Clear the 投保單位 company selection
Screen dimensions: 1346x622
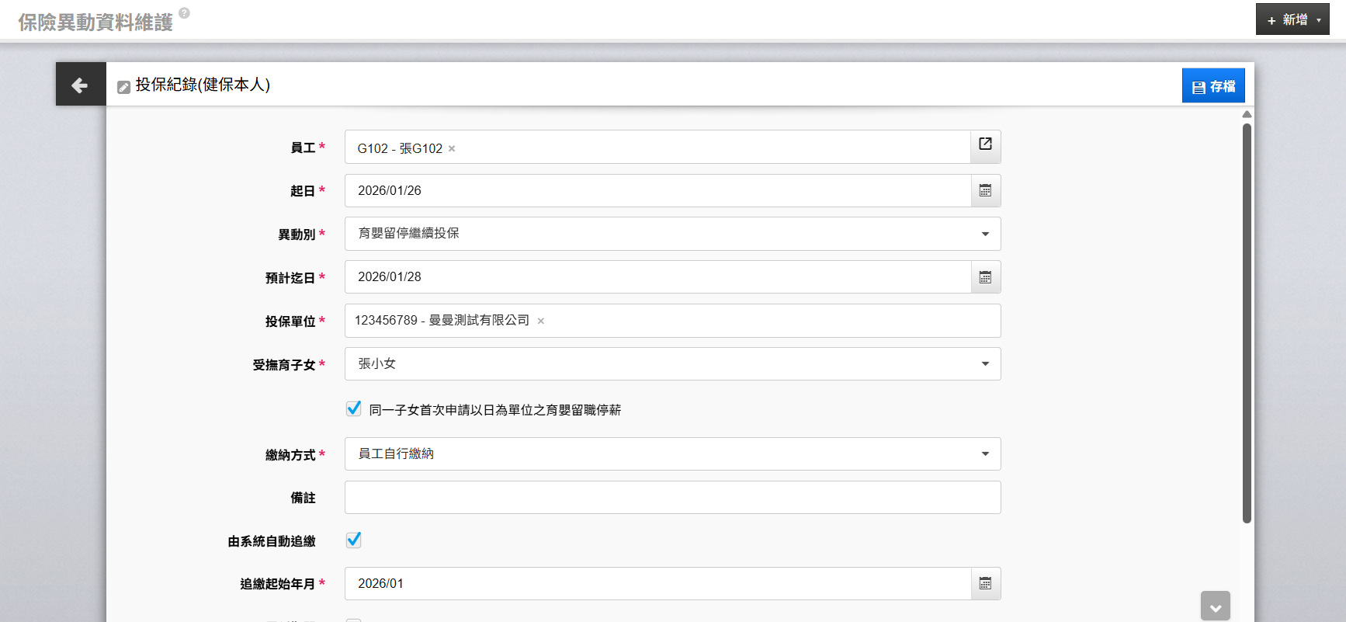coord(541,321)
